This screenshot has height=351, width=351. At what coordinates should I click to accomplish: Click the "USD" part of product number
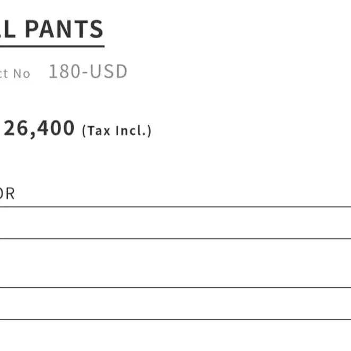pos(108,72)
